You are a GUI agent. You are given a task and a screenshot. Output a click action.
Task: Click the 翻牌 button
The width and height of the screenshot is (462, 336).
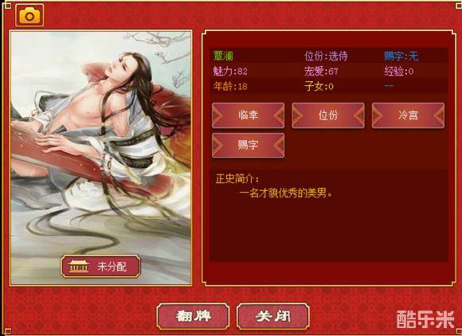click(193, 317)
